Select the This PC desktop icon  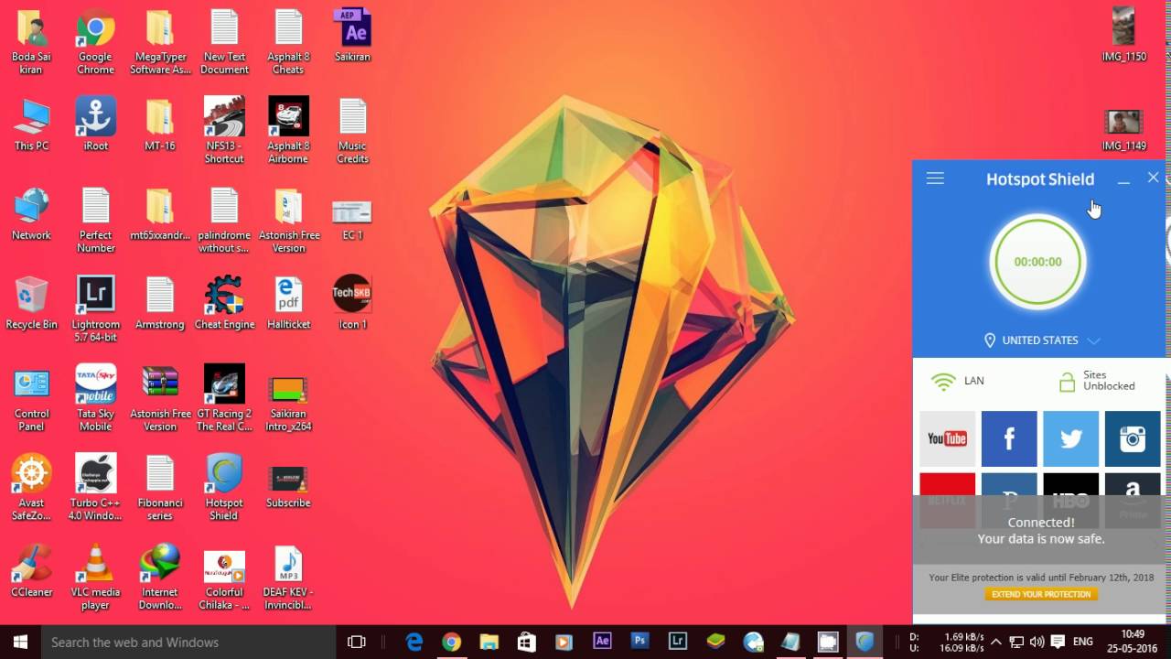tap(31, 124)
